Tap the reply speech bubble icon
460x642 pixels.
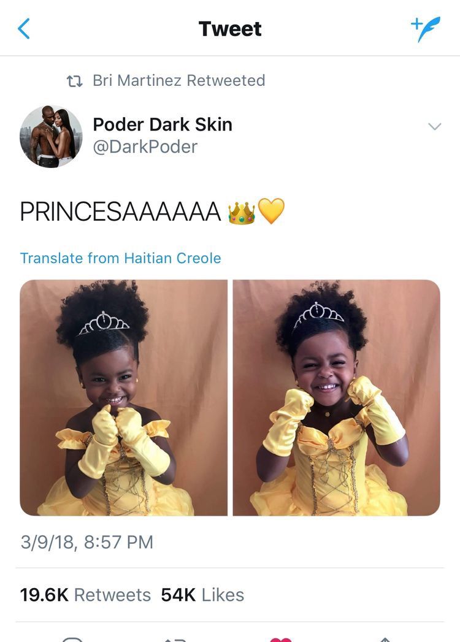coord(73,639)
